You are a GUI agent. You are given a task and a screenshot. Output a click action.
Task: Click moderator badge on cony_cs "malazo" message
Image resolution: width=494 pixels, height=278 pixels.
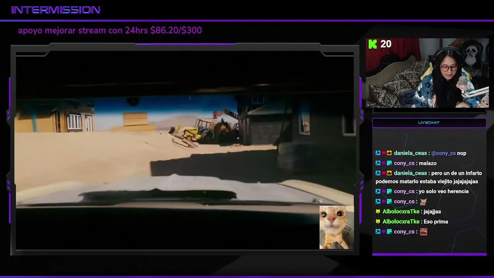point(378,163)
